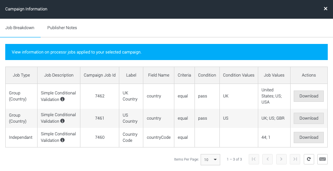Open the keyboard shortcuts icon button
This screenshot has width=333, height=171.
pos(323,159)
